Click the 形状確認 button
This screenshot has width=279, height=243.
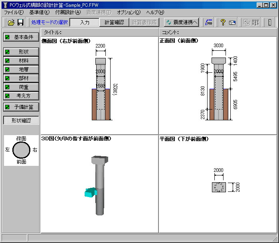[x=21, y=120]
